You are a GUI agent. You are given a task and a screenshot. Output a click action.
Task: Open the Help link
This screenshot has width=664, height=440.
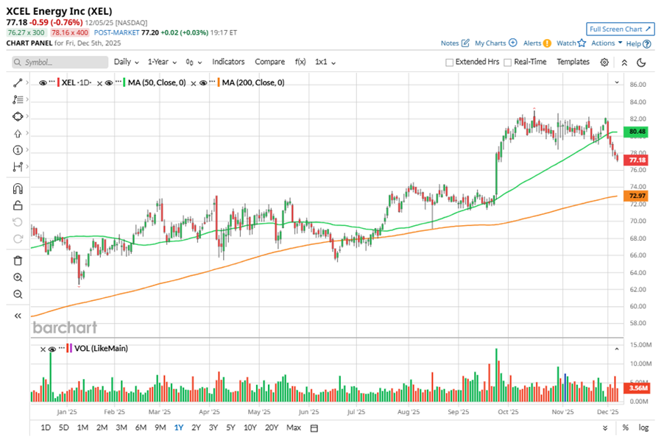click(638, 43)
